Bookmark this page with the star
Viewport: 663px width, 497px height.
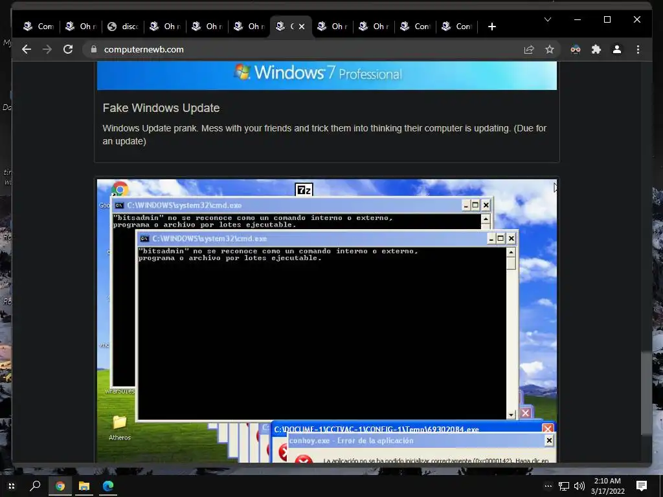(549, 49)
